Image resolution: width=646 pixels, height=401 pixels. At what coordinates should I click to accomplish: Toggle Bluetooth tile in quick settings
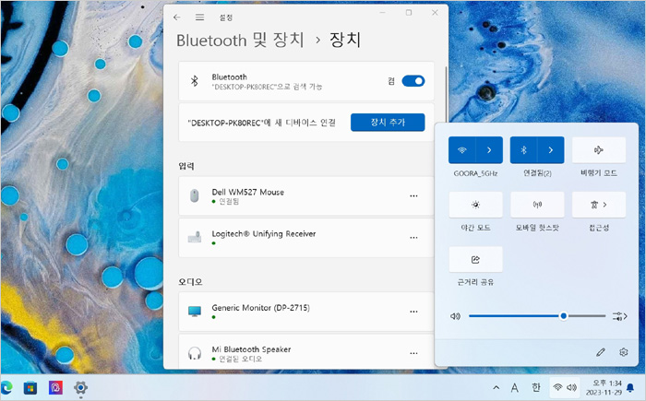pos(523,149)
